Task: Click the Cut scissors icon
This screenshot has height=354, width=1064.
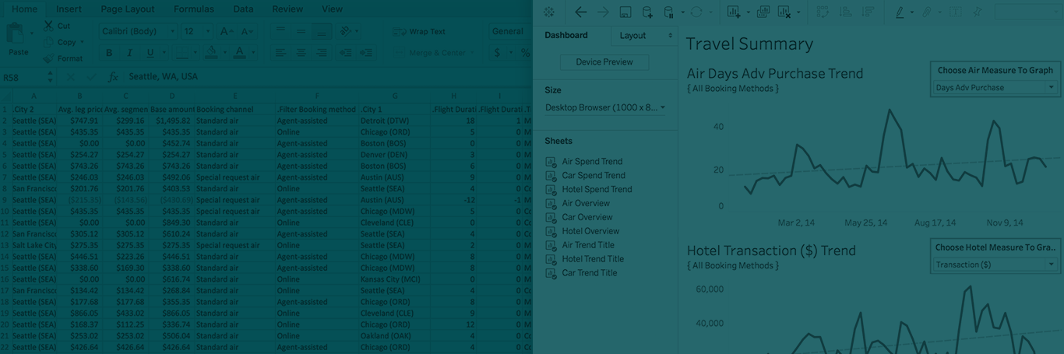Action: (48, 26)
